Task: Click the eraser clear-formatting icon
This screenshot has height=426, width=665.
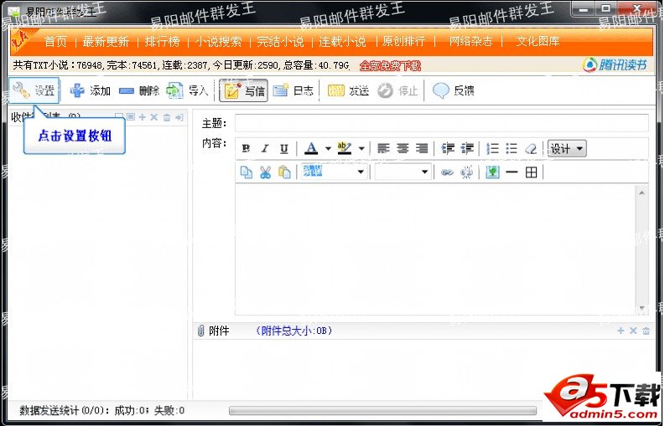Action: coord(531,149)
